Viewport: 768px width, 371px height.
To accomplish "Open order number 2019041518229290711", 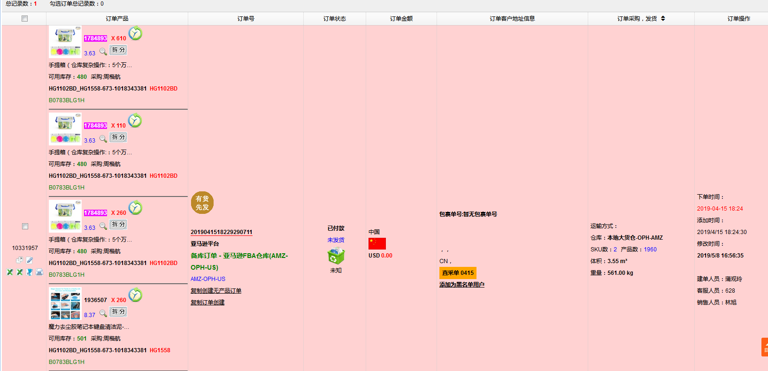I will point(222,232).
